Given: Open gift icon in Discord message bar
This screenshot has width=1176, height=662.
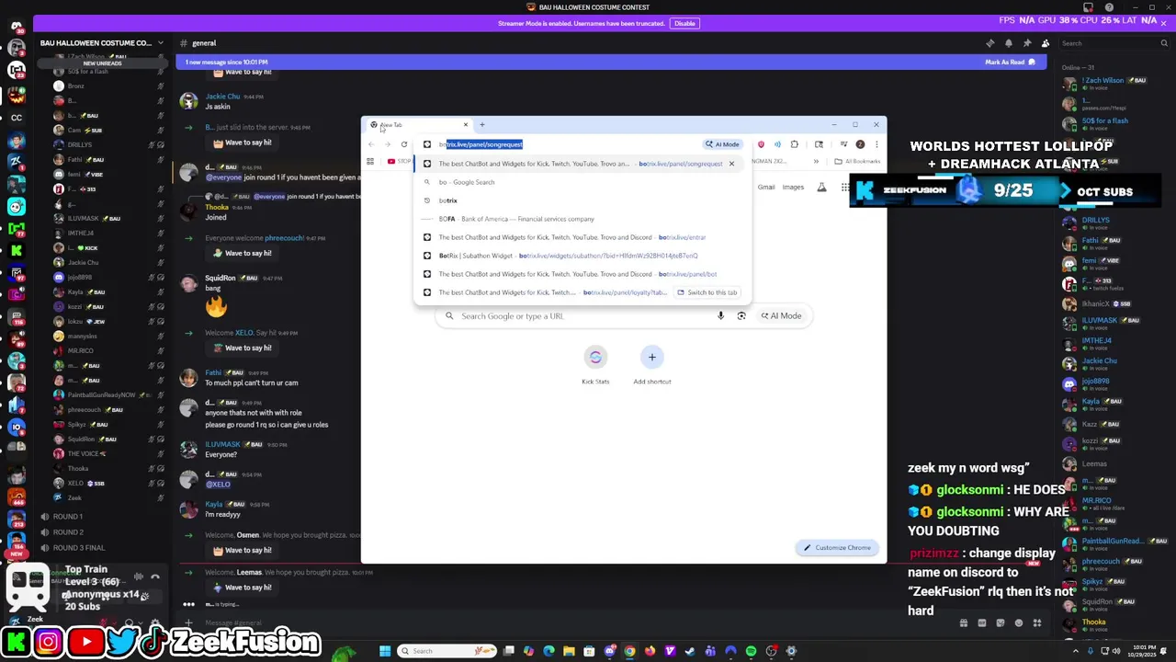Looking at the screenshot, I should pyautogui.click(x=964, y=623).
